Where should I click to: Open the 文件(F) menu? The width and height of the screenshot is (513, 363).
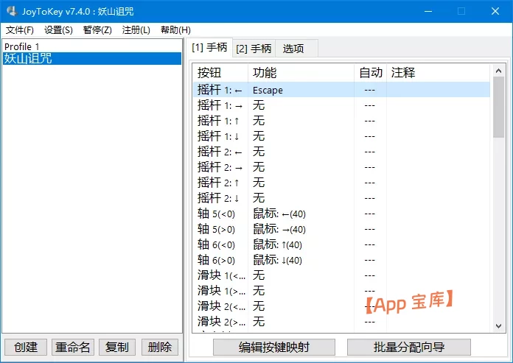coord(20,30)
